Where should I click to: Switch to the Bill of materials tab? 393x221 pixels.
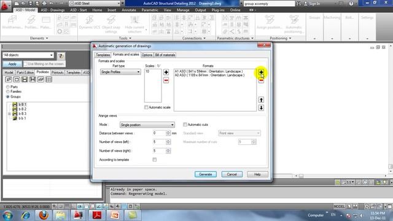(x=165, y=55)
